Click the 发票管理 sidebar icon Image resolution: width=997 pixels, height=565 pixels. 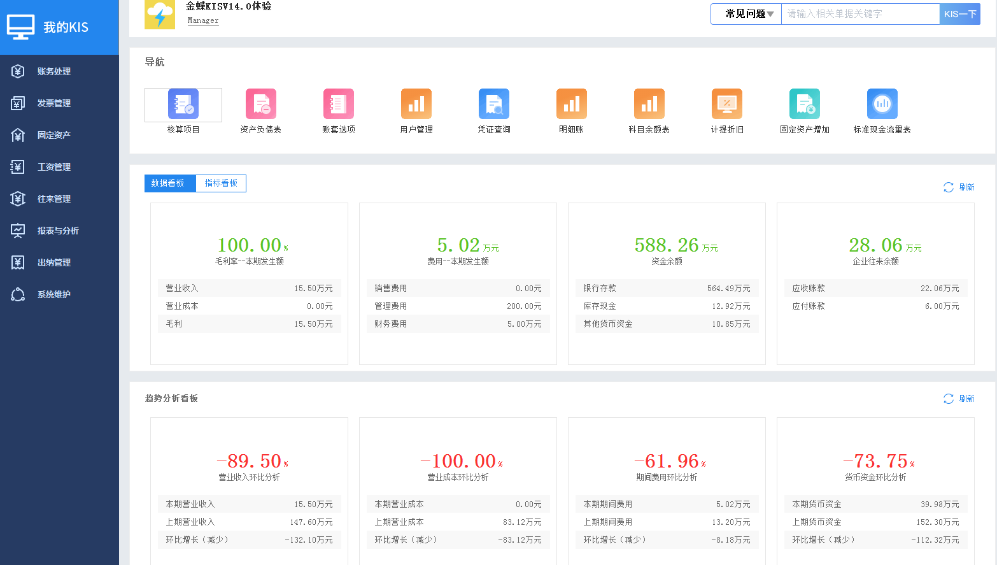point(18,103)
